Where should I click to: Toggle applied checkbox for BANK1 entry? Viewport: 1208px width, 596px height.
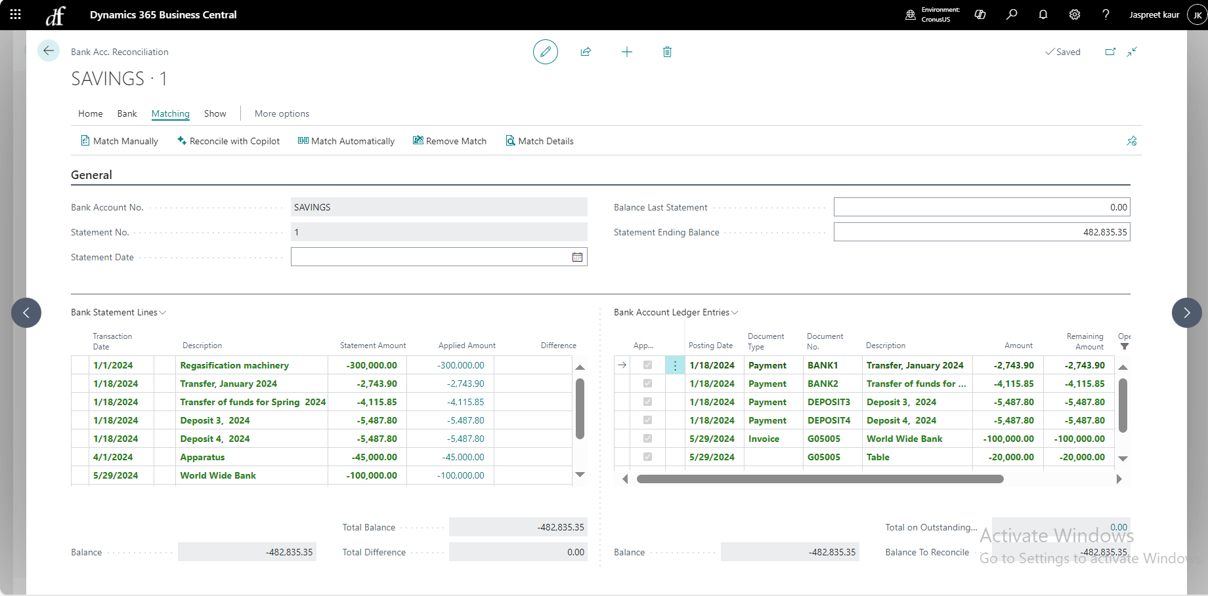[x=647, y=365]
